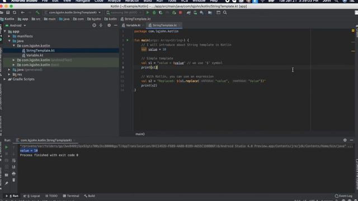Click the Make Project hammer icon
This screenshot has height=201, width=358.
click(x=37, y=12)
